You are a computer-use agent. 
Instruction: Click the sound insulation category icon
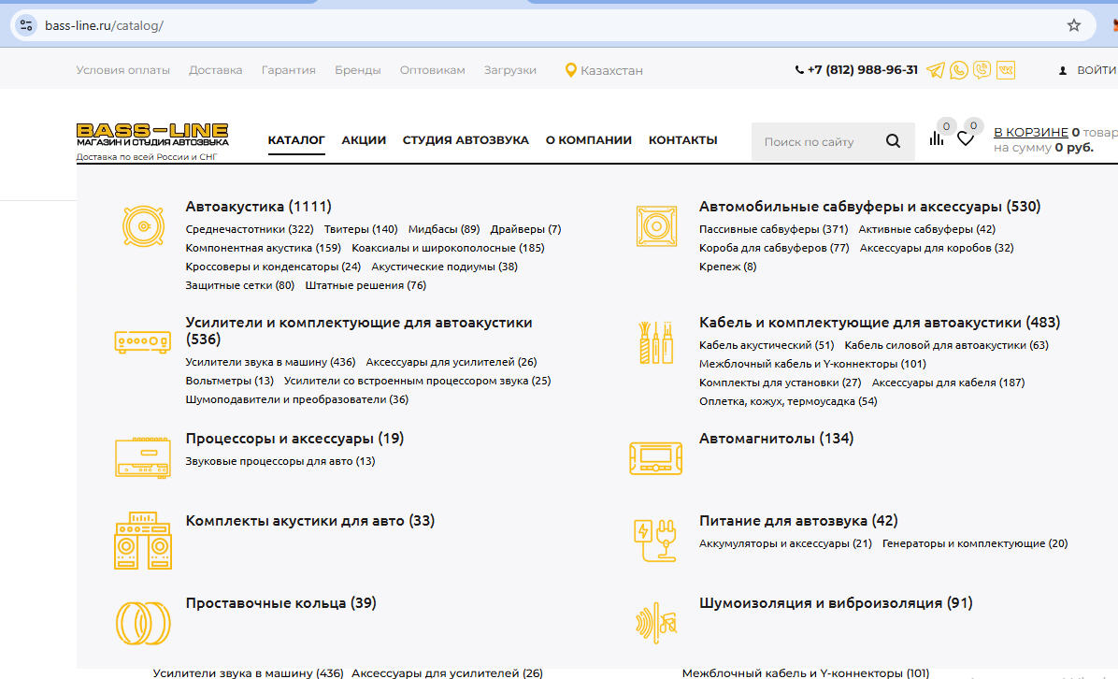[x=656, y=623]
